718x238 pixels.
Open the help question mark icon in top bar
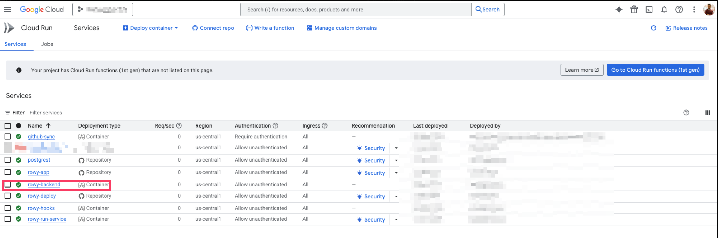pyautogui.click(x=679, y=10)
